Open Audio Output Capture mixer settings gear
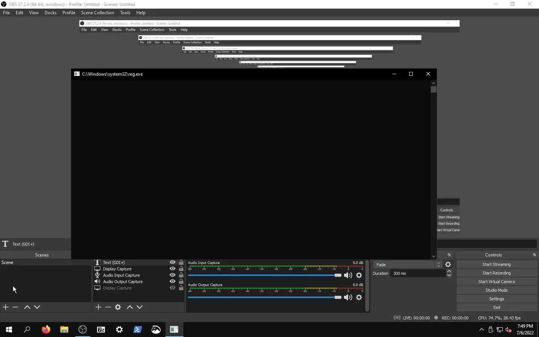 pos(359,297)
